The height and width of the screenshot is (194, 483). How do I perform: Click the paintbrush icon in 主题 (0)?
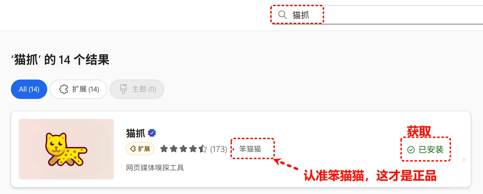(123, 89)
